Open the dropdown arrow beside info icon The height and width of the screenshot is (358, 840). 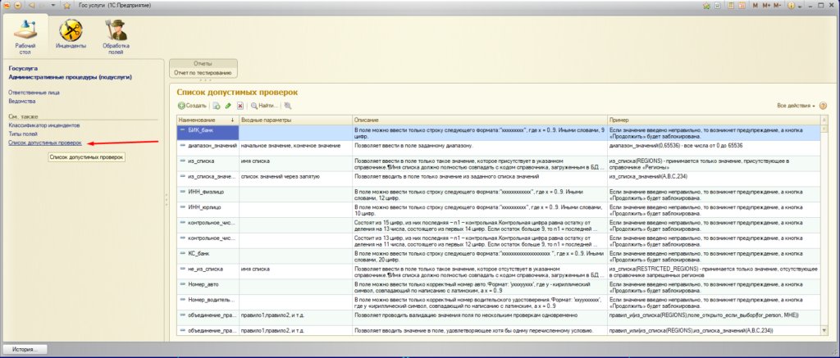[800, 7]
